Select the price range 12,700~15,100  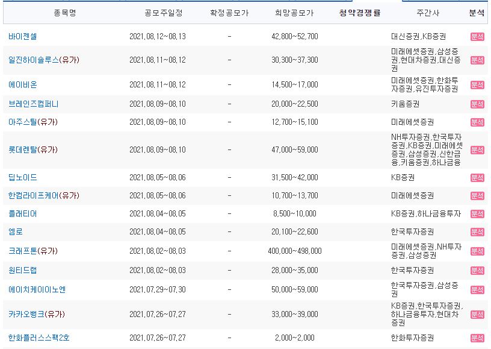click(x=295, y=122)
